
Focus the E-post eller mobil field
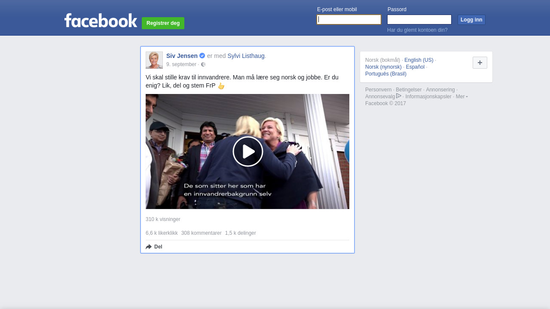pyautogui.click(x=349, y=20)
